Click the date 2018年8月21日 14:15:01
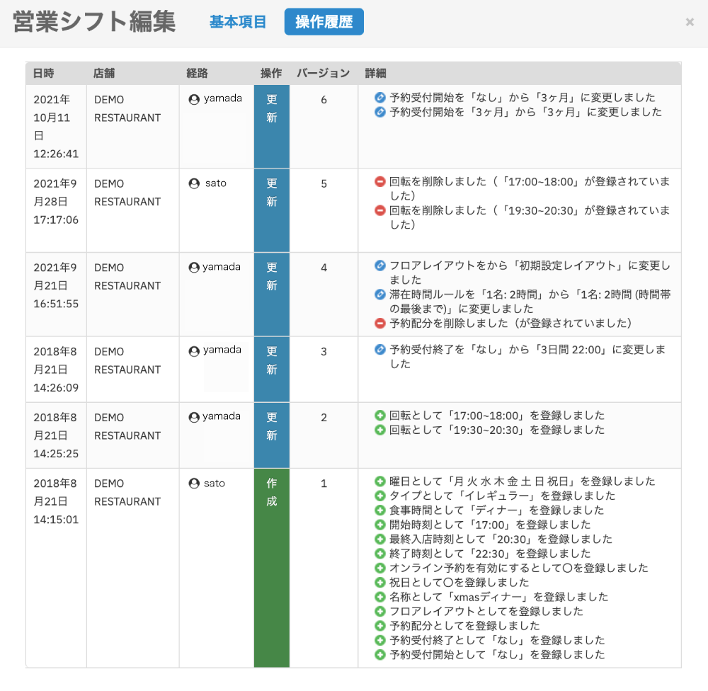The width and height of the screenshot is (708, 691). pos(56,501)
